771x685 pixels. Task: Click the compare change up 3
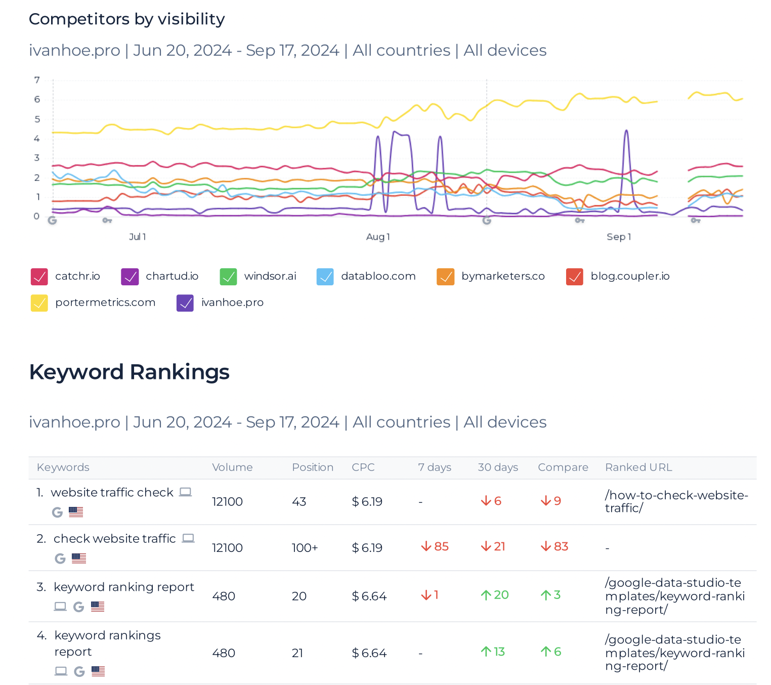(550, 595)
